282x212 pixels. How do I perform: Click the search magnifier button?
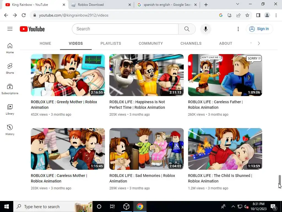[187, 29]
